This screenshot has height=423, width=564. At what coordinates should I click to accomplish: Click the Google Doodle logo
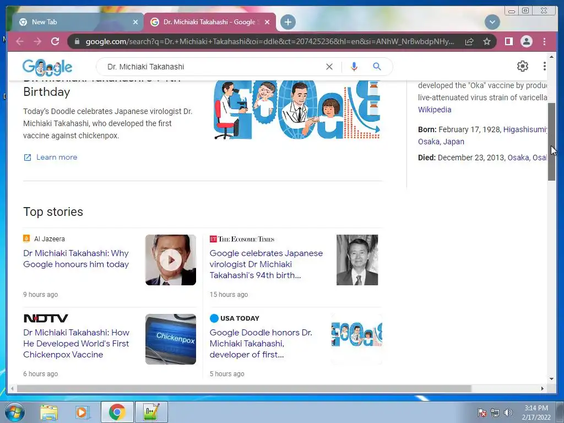pos(47,67)
